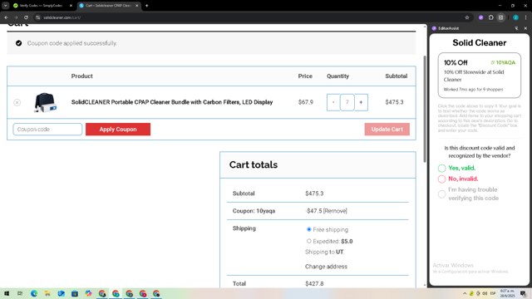Open the Copilot icon on the taskbar
Screen dimensions: 532x299
pyautogui.click(x=88, y=293)
